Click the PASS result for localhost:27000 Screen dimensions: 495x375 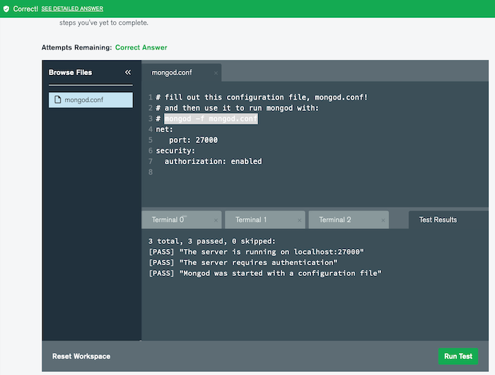tap(256, 252)
